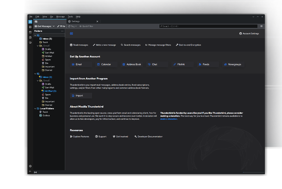This screenshot has height=189, width=282.
Task: Select Trash folder directly below Inbox (5)
Action: 49,42
